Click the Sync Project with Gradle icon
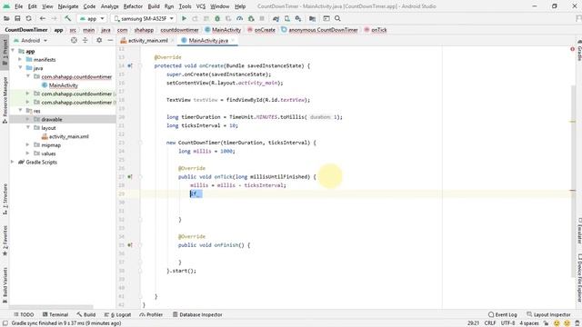 (276, 18)
